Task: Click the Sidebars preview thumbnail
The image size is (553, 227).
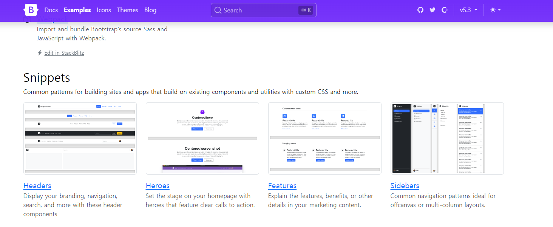Action: pos(447,138)
